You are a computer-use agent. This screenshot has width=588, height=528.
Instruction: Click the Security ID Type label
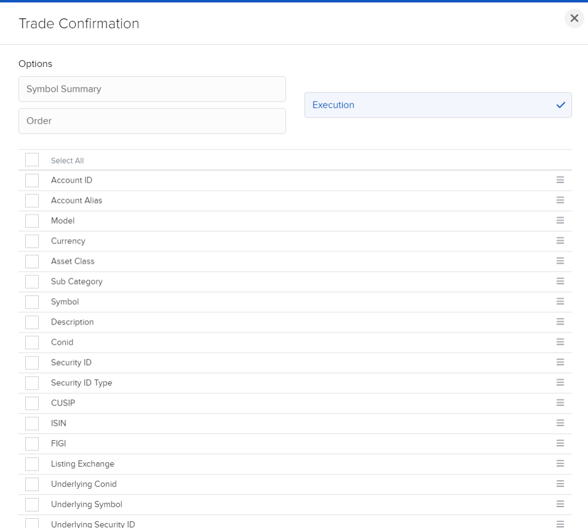pyautogui.click(x=81, y=382)
